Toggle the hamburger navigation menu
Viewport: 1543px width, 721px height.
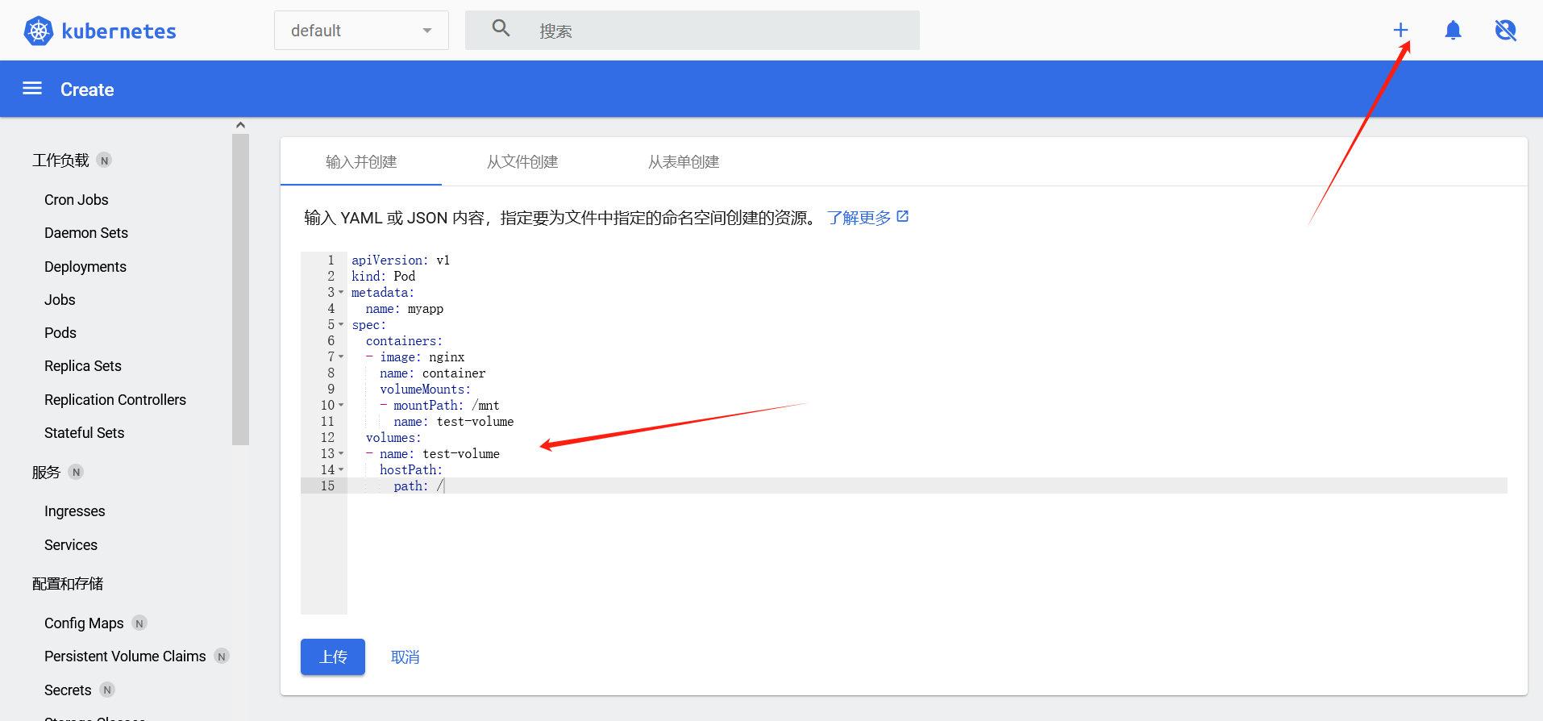[x=32, y=89]
